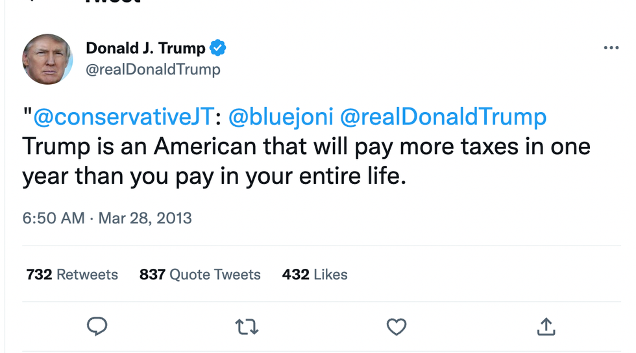Reply to the tweet via speech bubble icon
The image size is (636, 353).
pyautogui.click(x=97, y=326)
